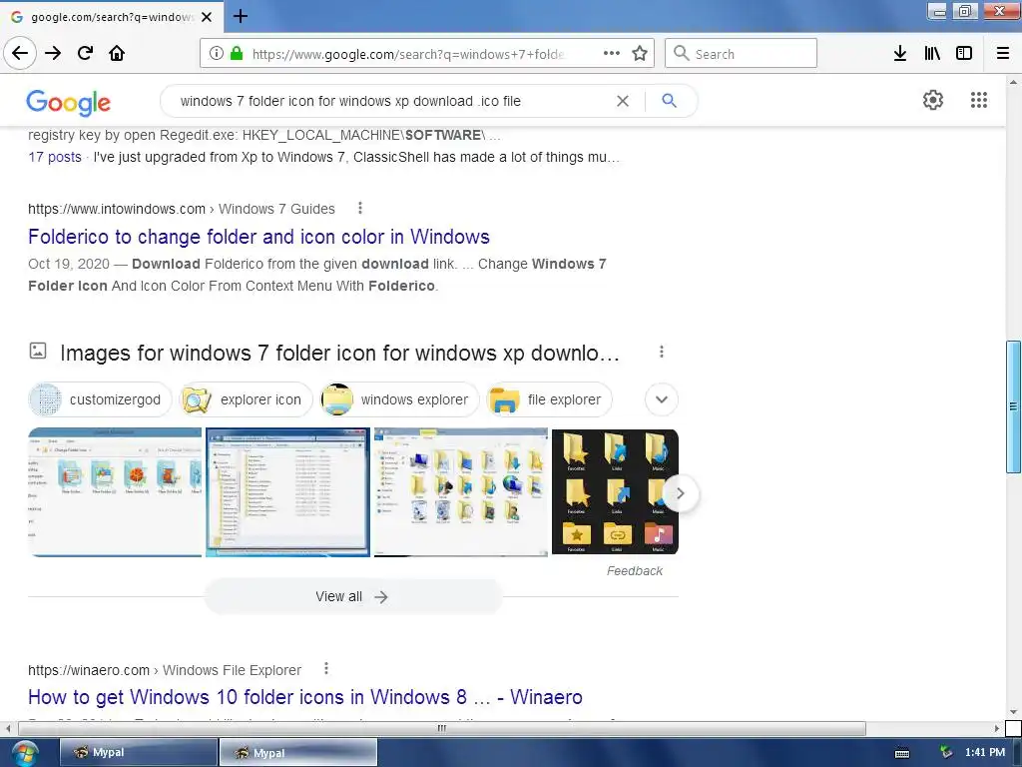This screenshot has width=1022, height=767.
Task: Bookmark this page with the star
Action: [x=640, y=54]
